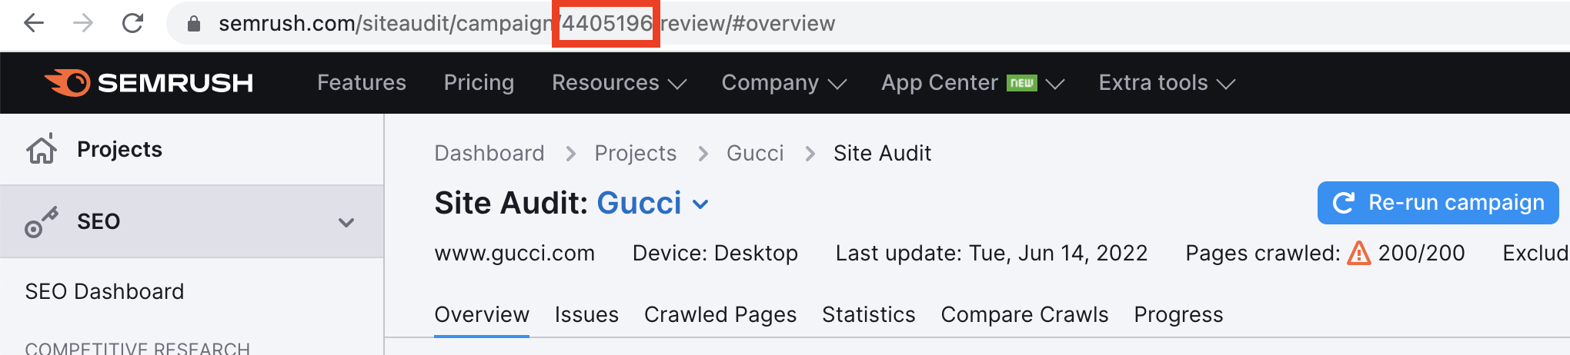Reload the page with the refresh icon
Screen dimensions: 1570x355
click(x=132, y=24)
